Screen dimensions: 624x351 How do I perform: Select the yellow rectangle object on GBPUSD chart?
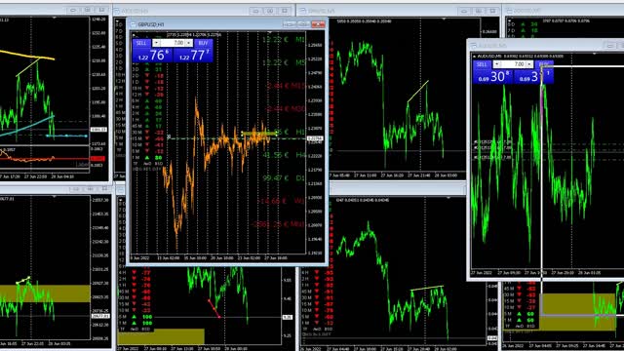[x=259, y=134]
